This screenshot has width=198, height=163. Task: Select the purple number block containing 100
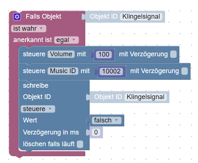(x=104, y=54)
